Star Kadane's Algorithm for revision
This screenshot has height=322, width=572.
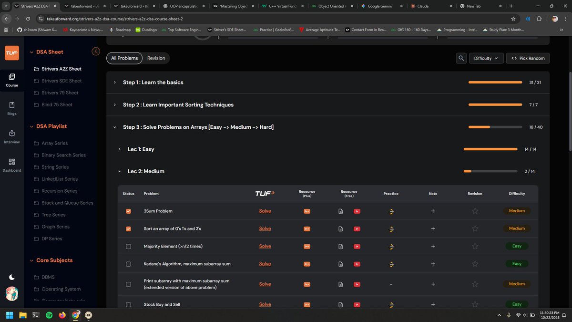[475, 264]
